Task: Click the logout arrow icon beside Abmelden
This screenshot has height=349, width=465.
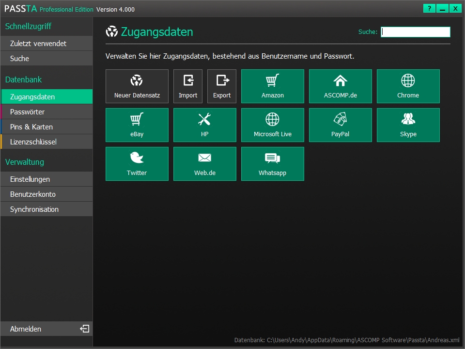Action: (x=84, y=329)
